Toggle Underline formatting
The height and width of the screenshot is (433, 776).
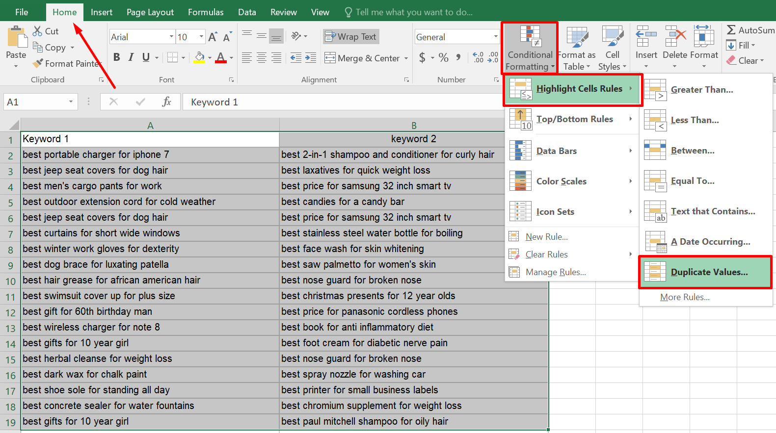click(146, 57)
